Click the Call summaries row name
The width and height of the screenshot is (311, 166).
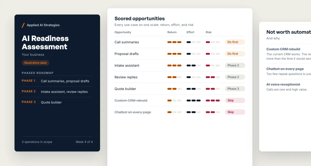[x=127, y=42]
